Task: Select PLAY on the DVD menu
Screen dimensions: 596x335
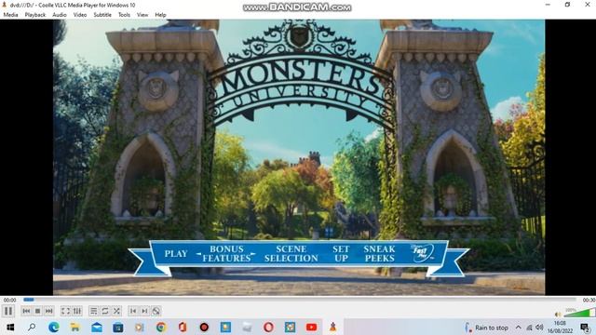Action: click(x=176, y=254)
